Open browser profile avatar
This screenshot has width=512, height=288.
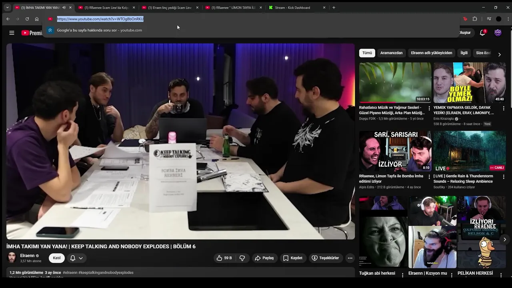(x=498, y=19)
